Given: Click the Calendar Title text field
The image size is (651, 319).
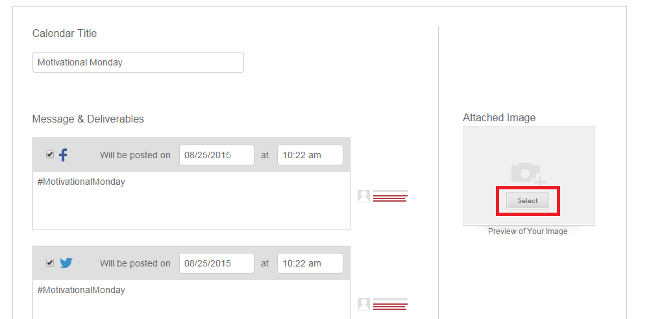Looking at the screenshot, I should (x=138, y=62).
